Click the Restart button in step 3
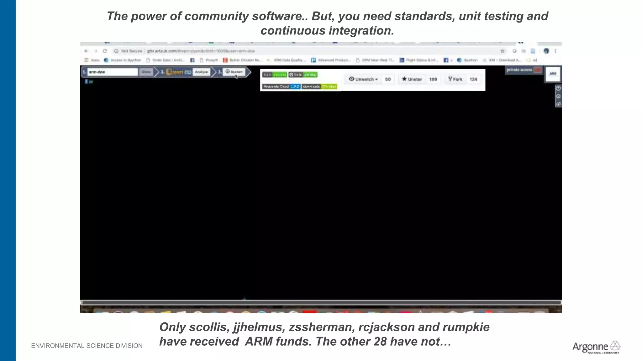The height and width of the screenshot is (361, 642). tap(234, 72)
